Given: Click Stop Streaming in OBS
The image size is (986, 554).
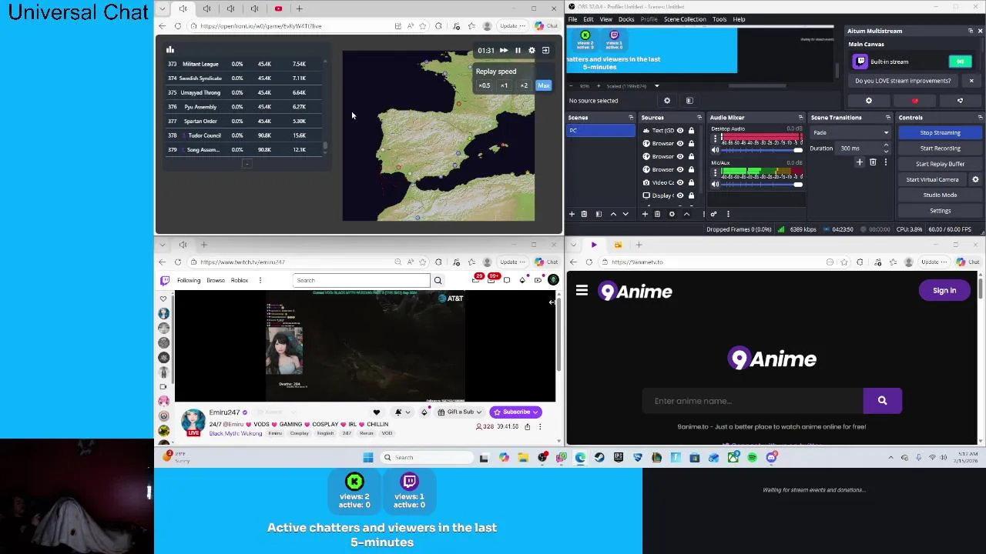Looking at the screenshot, I should [x=940, y=132].
